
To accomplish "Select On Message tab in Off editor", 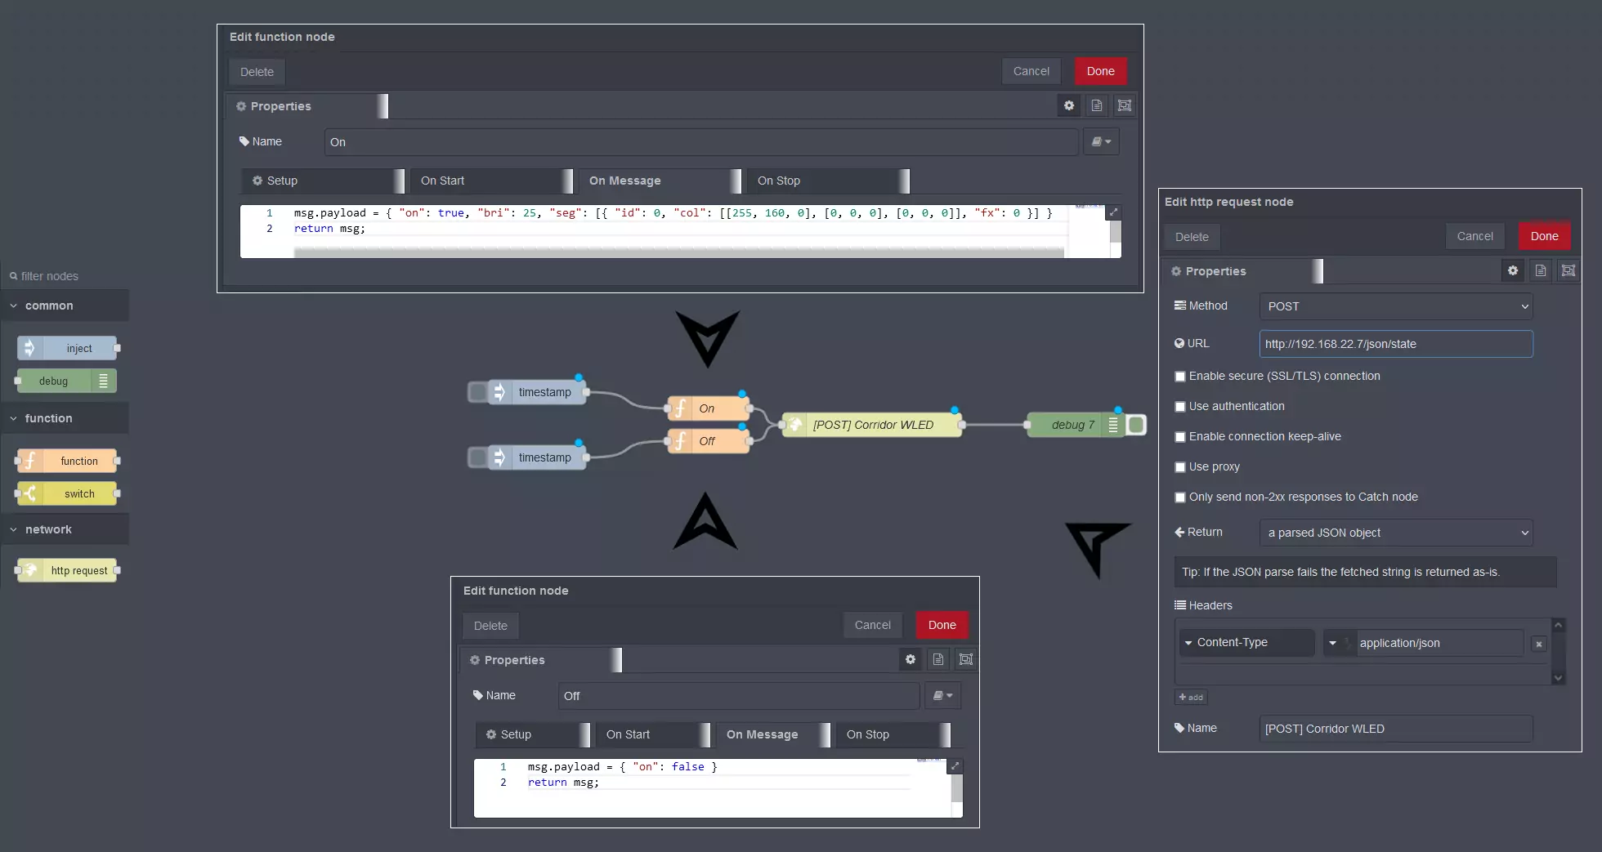I will click(x=773, y=734).
